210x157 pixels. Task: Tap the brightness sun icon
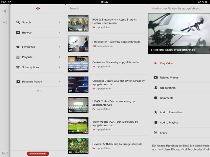[5, 23]
